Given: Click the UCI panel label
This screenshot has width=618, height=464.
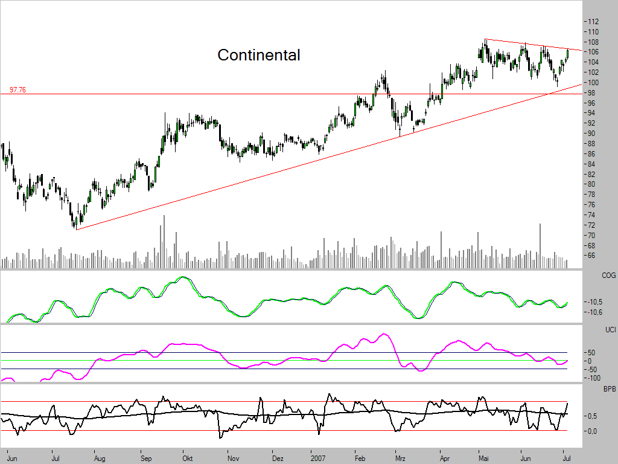Looking at the screenshot, I should coord(608,330).
